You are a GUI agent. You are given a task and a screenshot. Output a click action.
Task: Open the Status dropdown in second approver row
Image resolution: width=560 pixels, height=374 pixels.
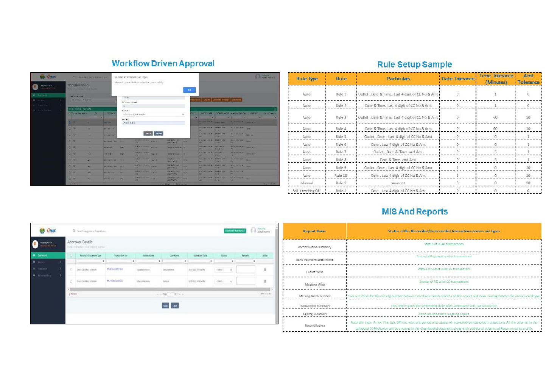click(224, 282)
